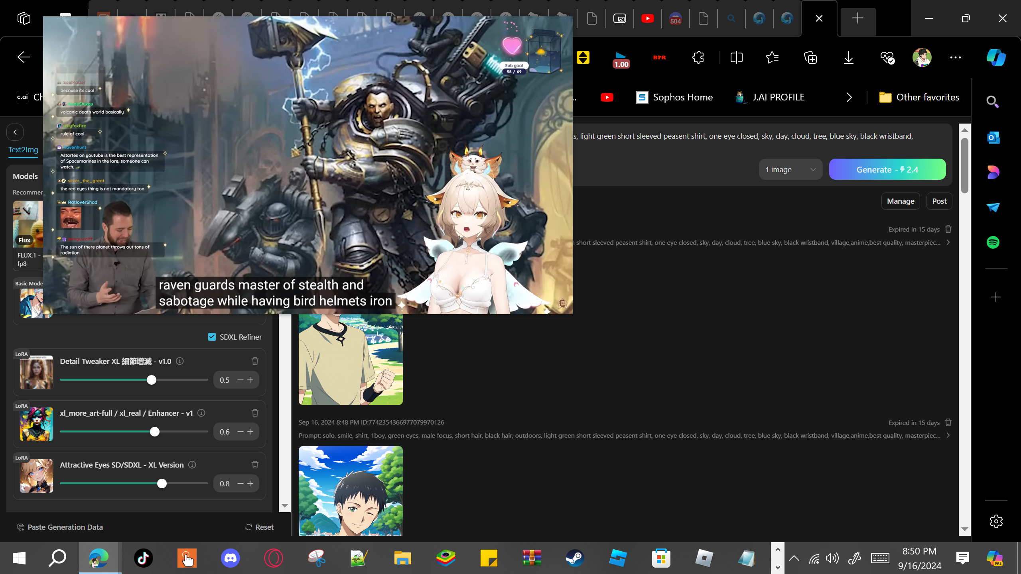Open a new browser tab
The width and height of the screenshot is (1021, 574).
point(857,18)
